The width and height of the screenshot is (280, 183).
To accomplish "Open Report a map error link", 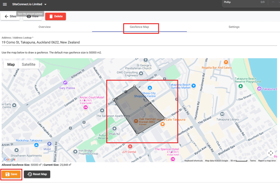I will click(x=267, y=161).
